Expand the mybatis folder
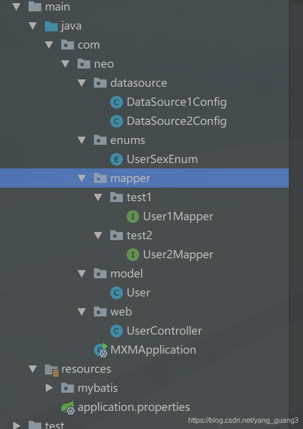 [49, 388]
